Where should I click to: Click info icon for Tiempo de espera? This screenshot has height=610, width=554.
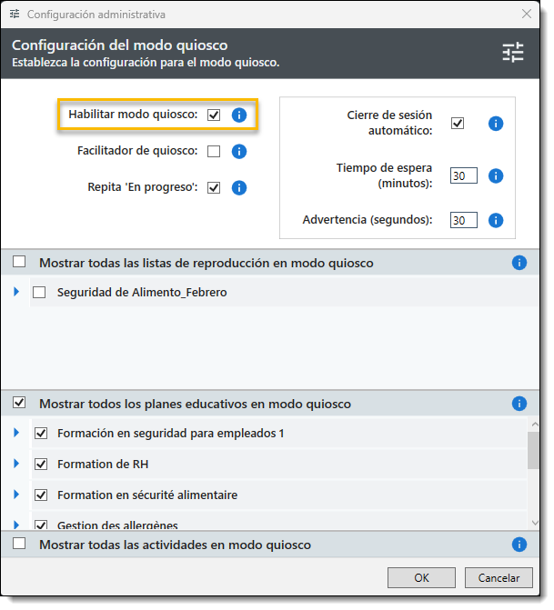click(496, 176)
